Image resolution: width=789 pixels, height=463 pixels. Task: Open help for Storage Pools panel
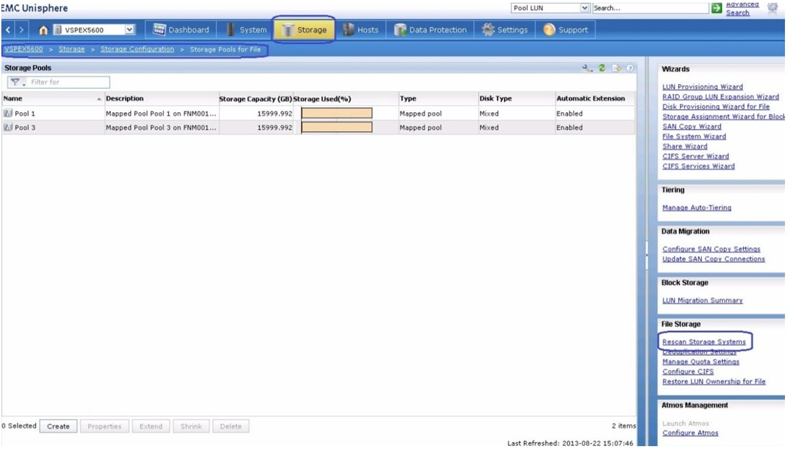tap(630, 68)
